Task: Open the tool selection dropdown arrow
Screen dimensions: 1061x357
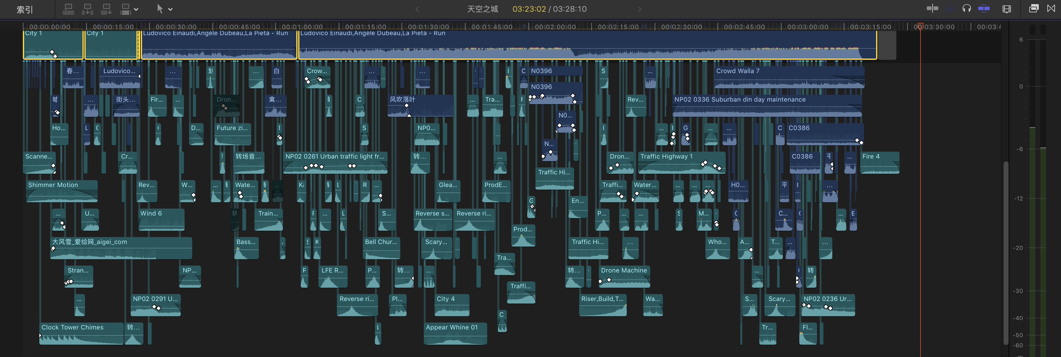Action: coord(171,9)
